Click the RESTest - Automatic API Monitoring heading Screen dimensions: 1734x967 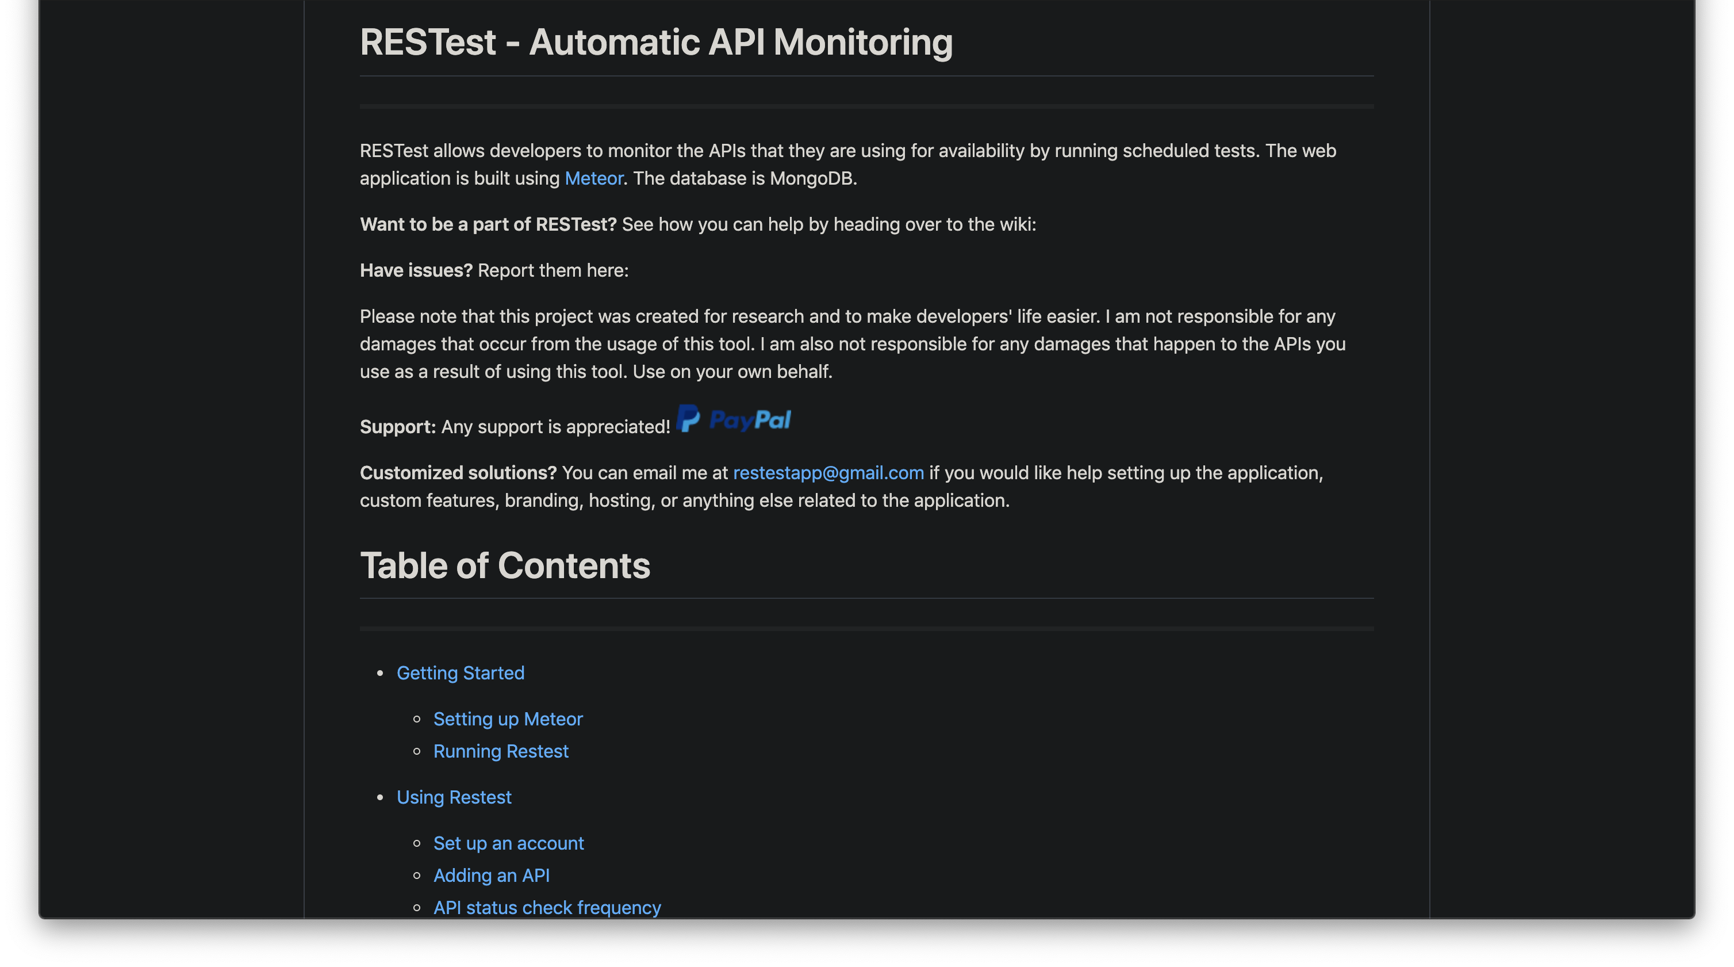pyautogui.click(x=655, y=43)
